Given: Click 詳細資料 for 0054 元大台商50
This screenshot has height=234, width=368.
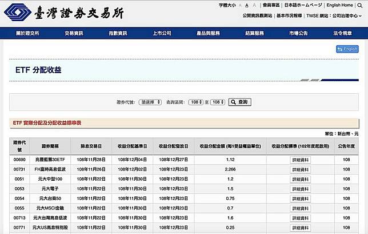Looking at the screenshot, I should click(301, 199).
